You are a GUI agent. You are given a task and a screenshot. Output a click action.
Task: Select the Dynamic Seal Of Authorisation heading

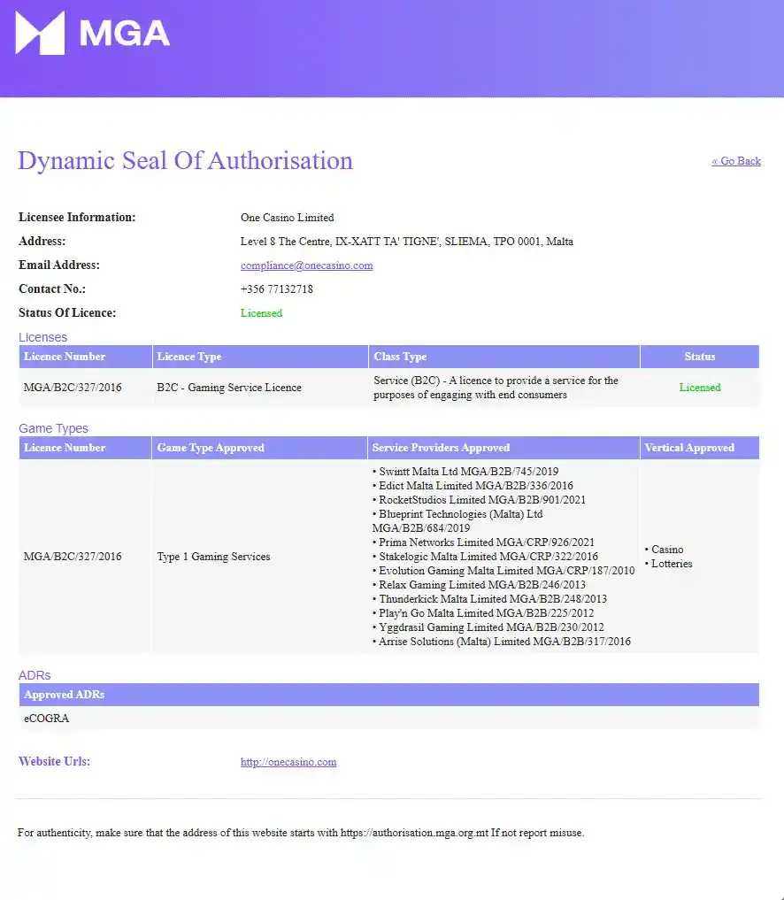coord(186,161)
